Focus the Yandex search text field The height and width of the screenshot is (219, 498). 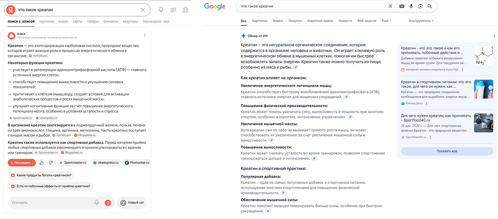77,10
